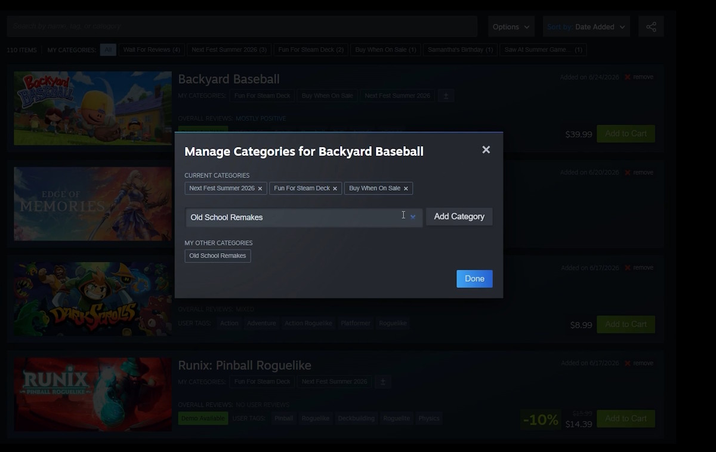Screen dimensions: 716x452
Task: Click the Platformer user tag
Action: (x=356, y=323)
